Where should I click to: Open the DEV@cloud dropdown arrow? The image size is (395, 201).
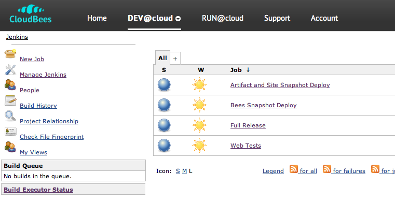pos(178,19)
